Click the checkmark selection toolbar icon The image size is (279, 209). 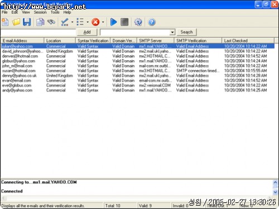(x=65, y=22)
